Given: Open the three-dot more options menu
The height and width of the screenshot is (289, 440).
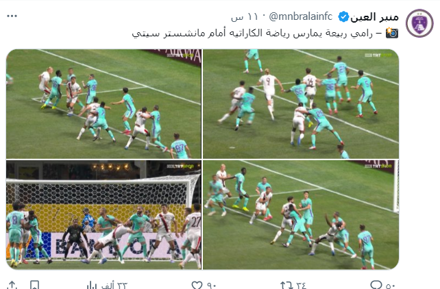Looking at the screenshot, I should pos(12,16).
